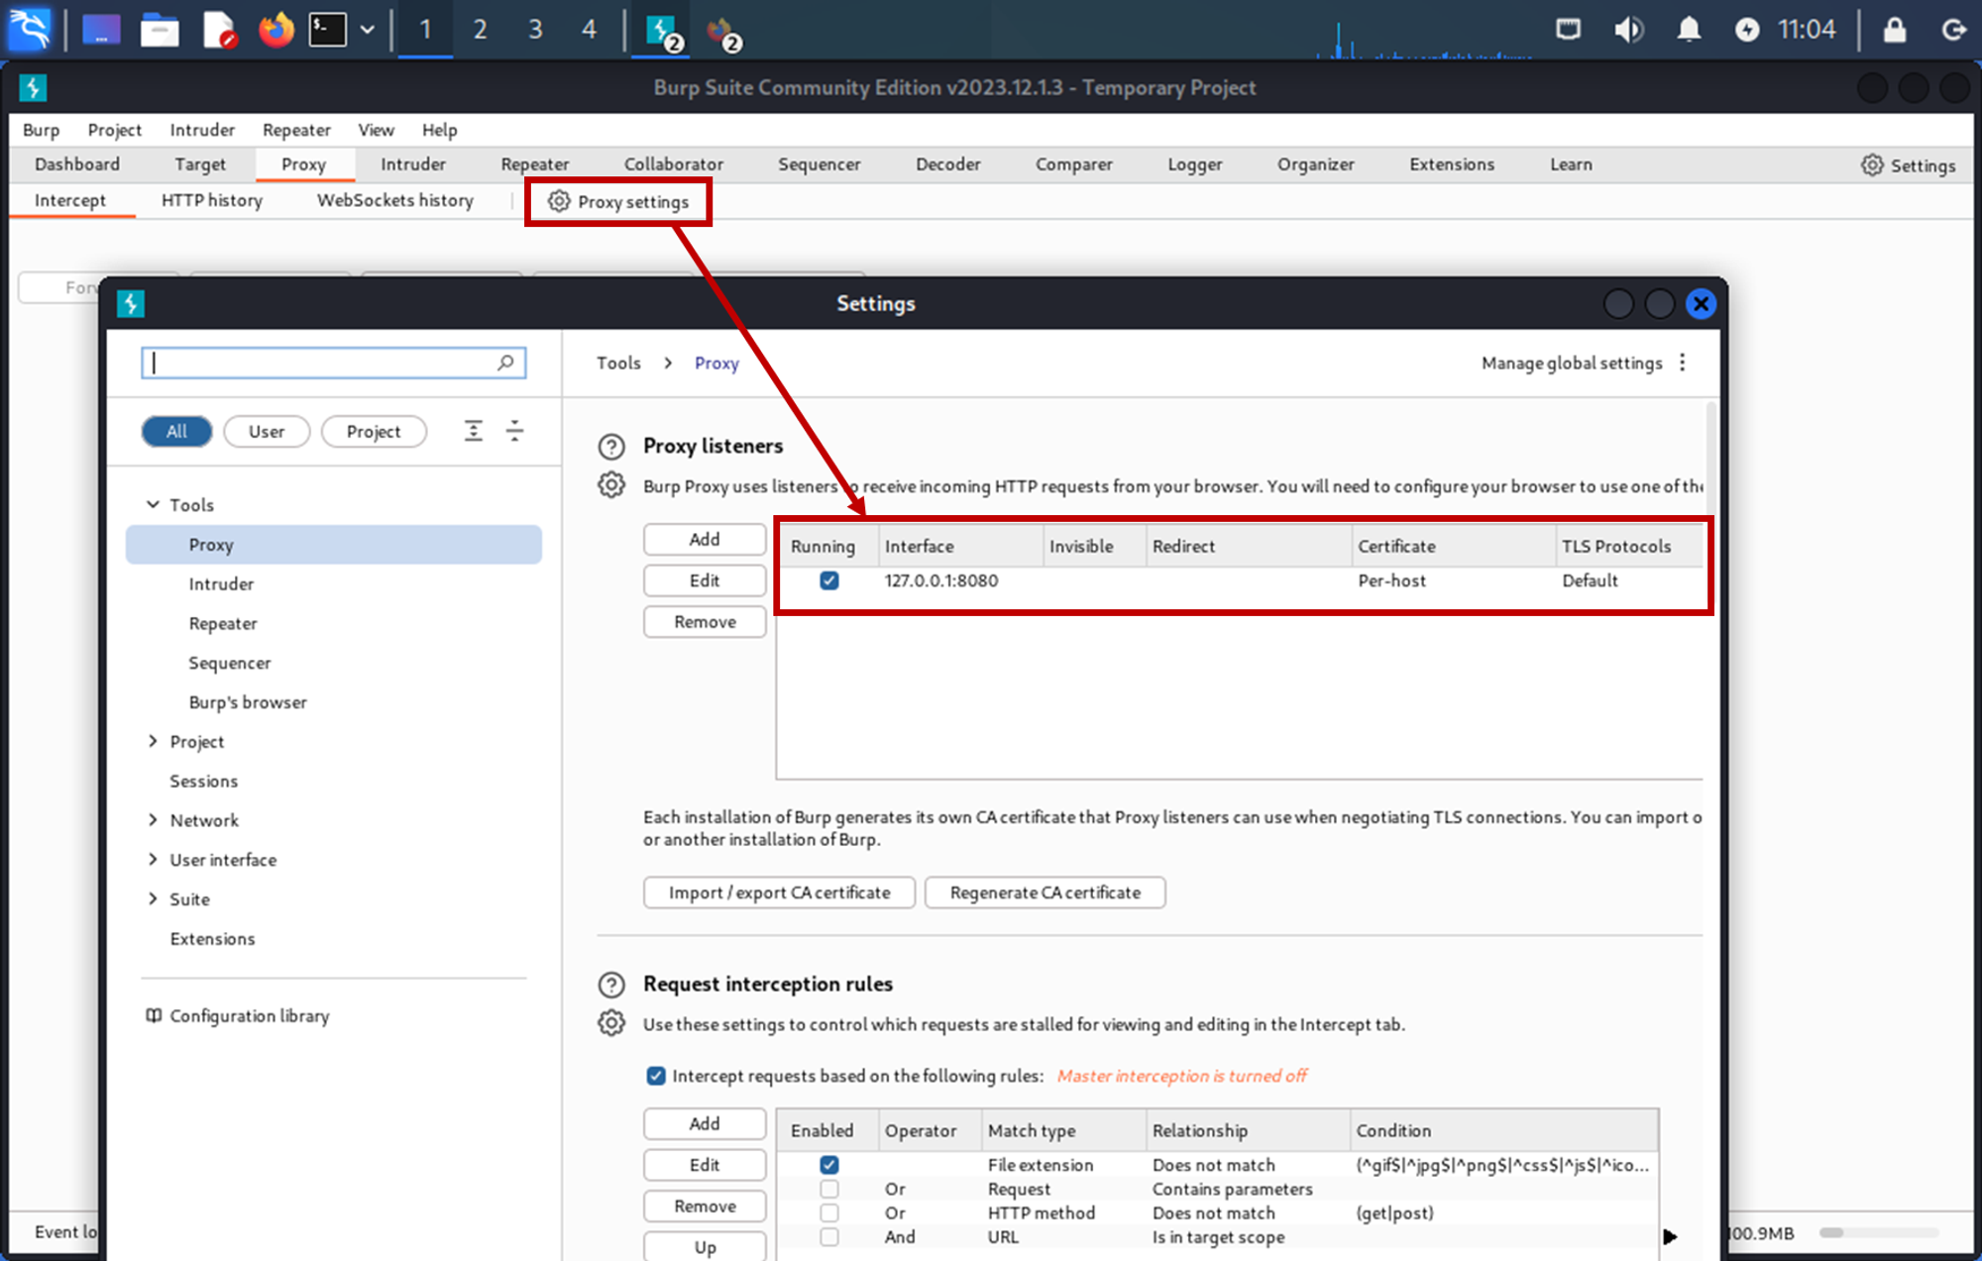Click the right arrow scroll of the rules table

pyautogui.click(x=1670, y=1236)
